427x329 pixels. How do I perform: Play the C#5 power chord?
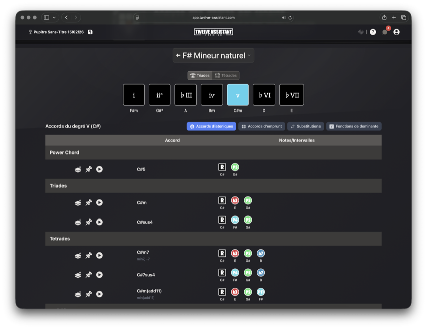pos(99,169)
